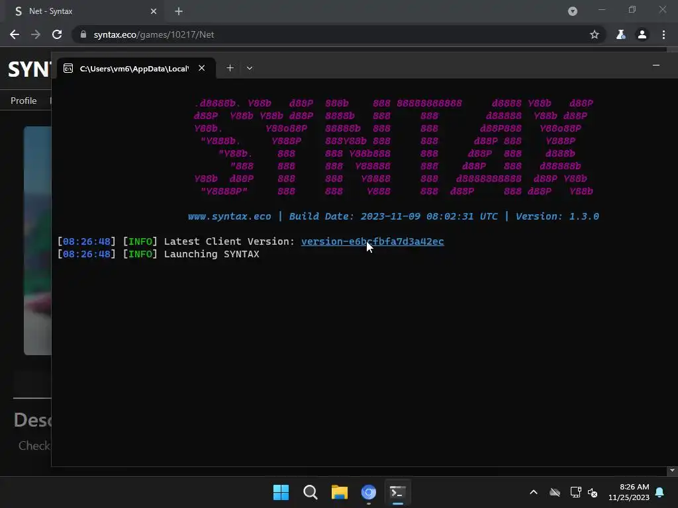Switch to Chrome from taskbar
The height and width of the screenshot is (508, 678).
click(x=368, y=492)
